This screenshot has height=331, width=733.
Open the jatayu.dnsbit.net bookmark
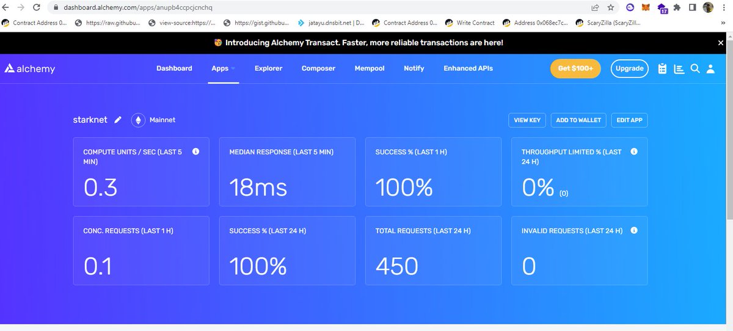click(x=331, y=23)
